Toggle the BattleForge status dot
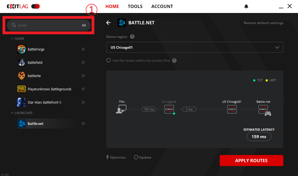Screen dimensions: 298x176 coord(83,49)
